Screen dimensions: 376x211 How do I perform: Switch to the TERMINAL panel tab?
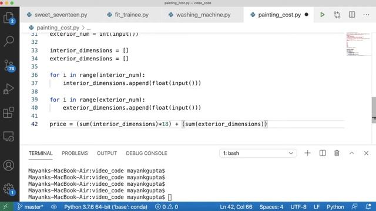click(41, 153)
